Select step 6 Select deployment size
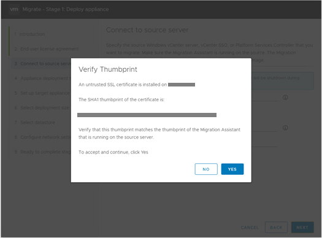The image size is (322, 238). pos(42,107)
